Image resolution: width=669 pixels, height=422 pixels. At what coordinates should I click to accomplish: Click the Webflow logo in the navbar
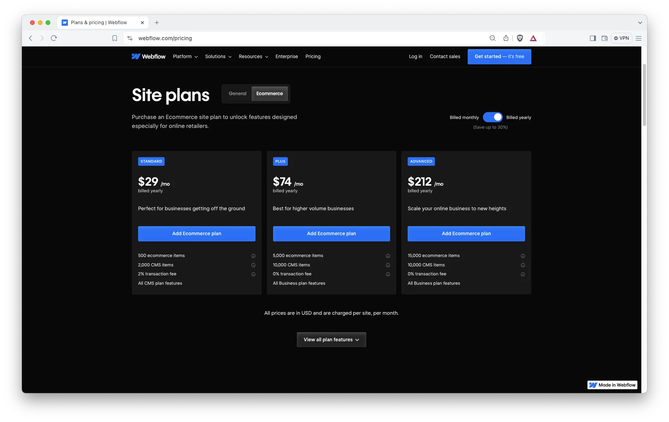point(149,57)
